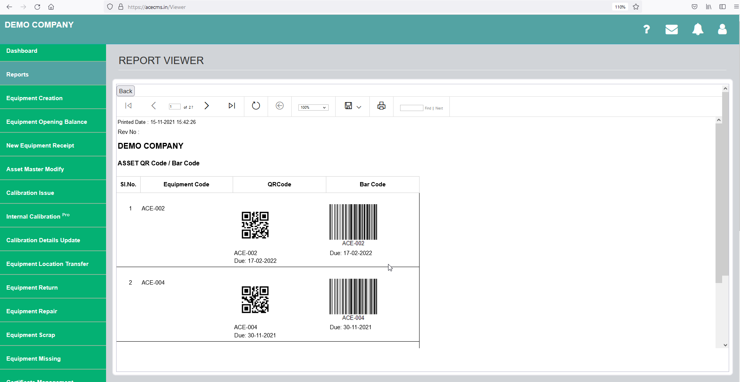Expand the export format options chevron
740x382 pixels.
click(359, 107)
